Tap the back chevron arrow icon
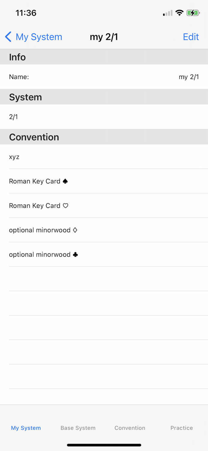Image resolution: width=208 pixels, height=451 pixels. [8, 37]
